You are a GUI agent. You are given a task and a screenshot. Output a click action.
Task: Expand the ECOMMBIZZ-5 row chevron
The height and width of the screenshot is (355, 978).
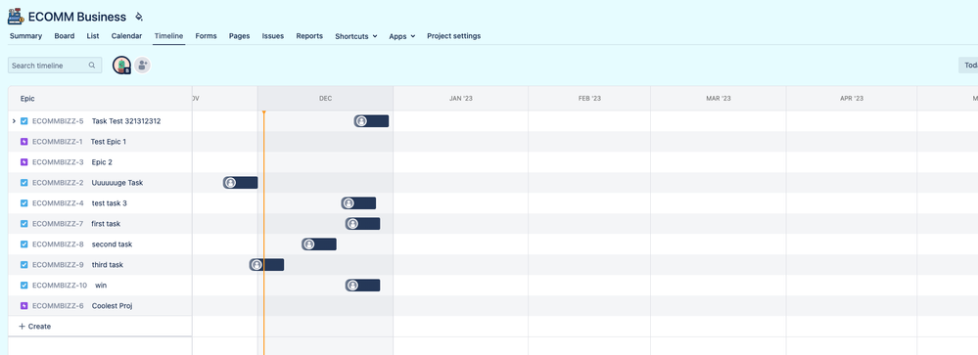pyautogui.click(x=14, y=121)
